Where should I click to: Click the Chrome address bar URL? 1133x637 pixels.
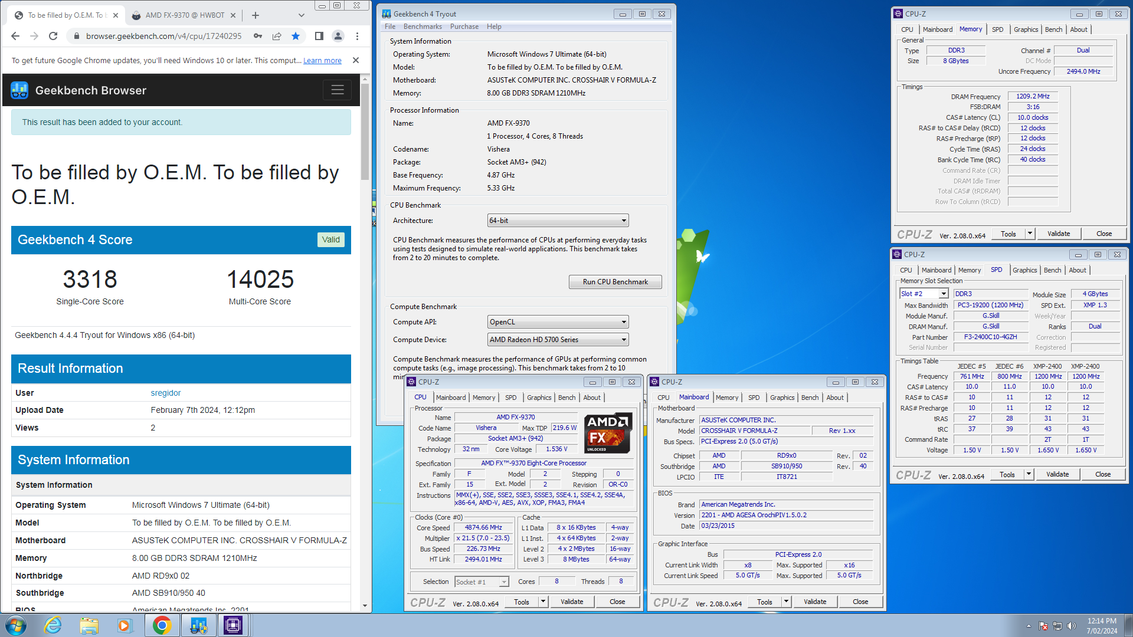coord(164,36)
